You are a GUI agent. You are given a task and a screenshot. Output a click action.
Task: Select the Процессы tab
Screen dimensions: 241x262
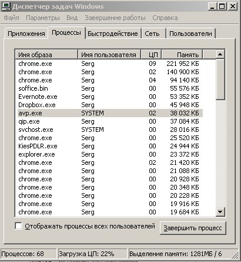pyautogui.click(x=66, y=32)
